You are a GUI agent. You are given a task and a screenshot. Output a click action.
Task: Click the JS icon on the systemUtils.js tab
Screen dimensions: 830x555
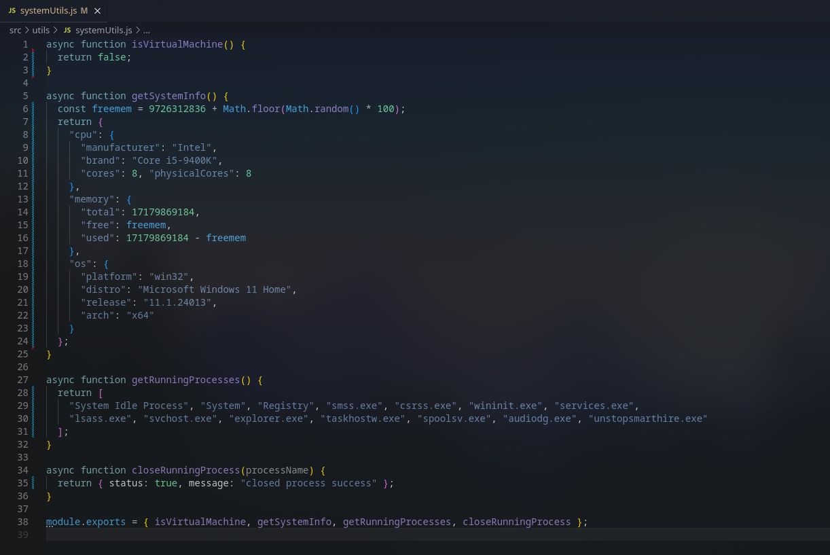point(12,11)
